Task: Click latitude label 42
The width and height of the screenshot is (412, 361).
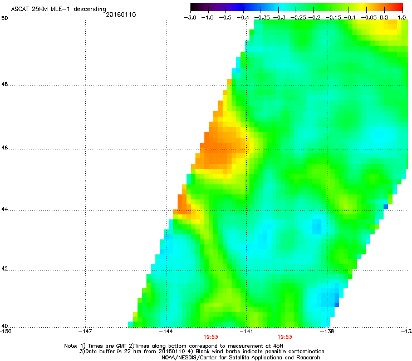Action: (x=4, y=268)
